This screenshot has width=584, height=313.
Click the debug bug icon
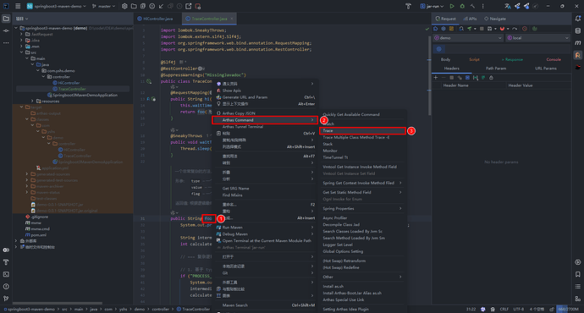tap(462, 6)
